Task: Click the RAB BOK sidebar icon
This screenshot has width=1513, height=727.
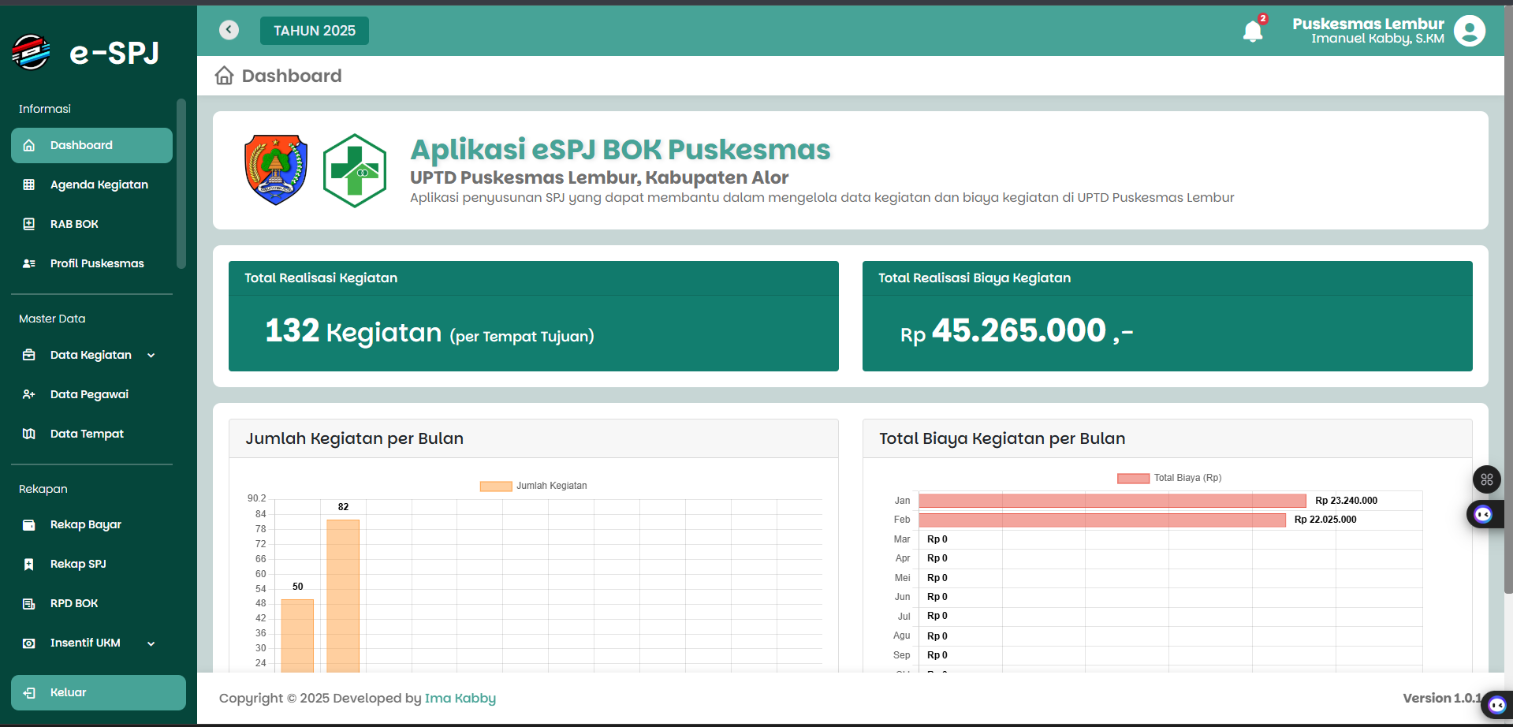Action: [x=29, y=224]
